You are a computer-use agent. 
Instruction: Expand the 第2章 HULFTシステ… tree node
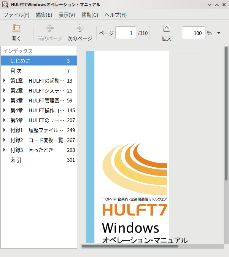tap(5, 90)
